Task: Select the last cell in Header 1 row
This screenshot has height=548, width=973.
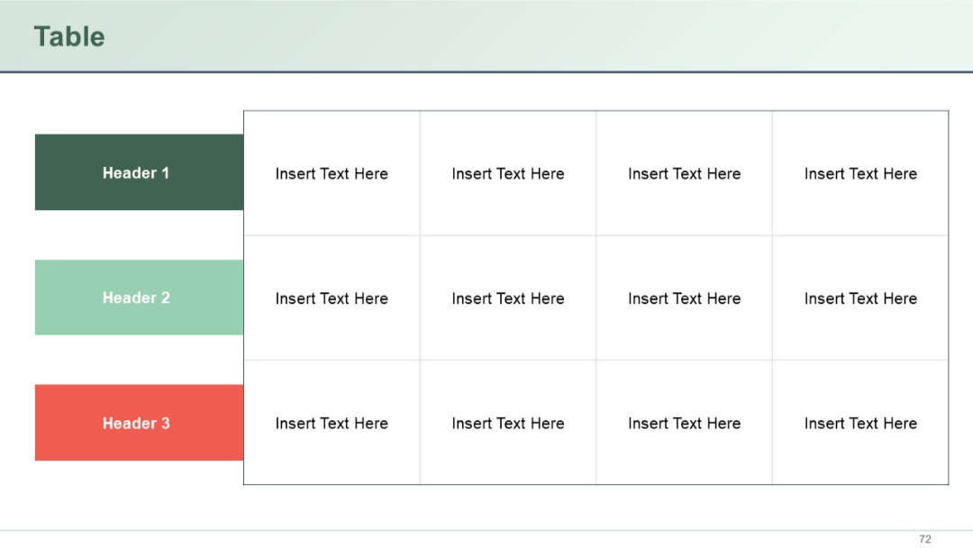Action: 860,173
